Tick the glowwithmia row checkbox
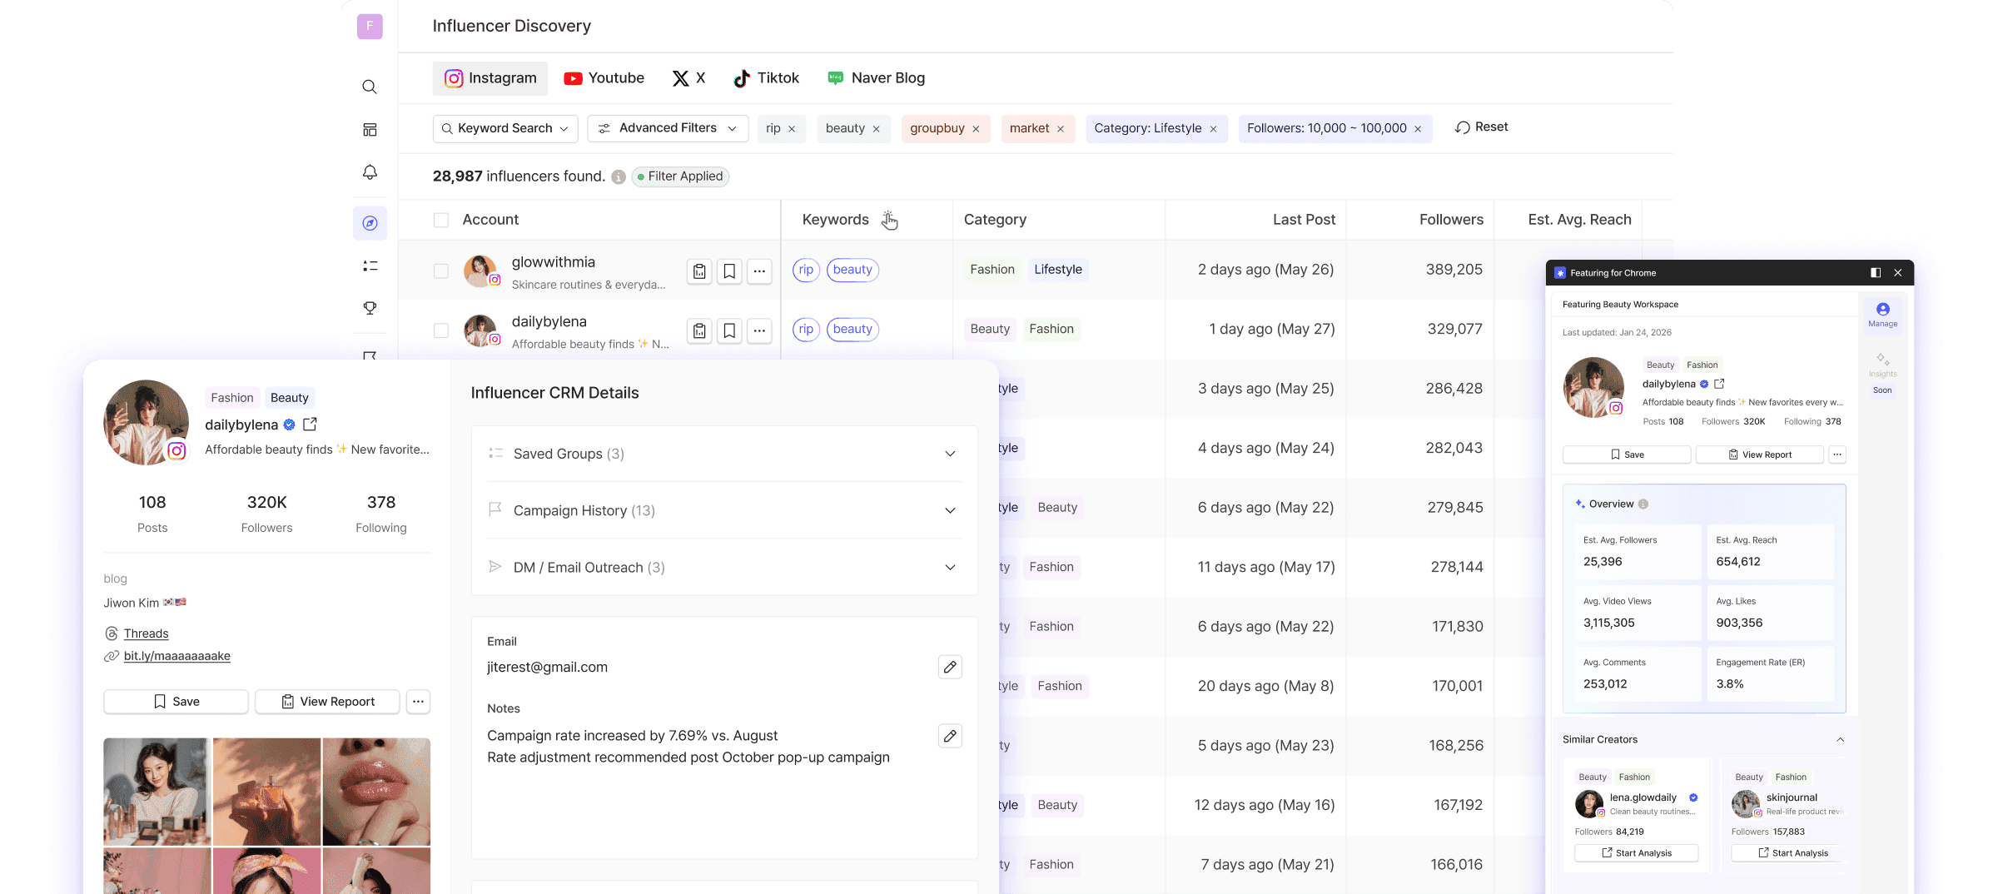 [441, 271]
